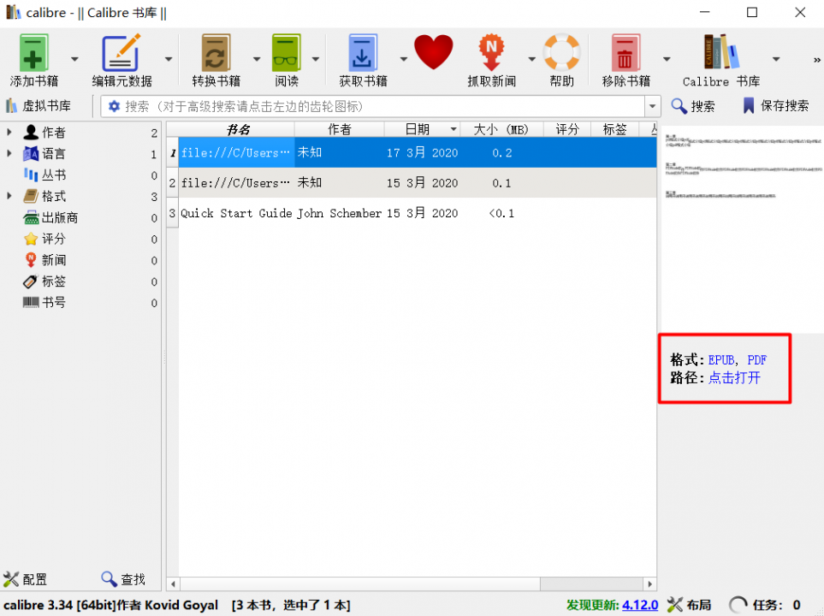Maximize the calibre window
The image size is (824, 616).
tap(752, 12)
